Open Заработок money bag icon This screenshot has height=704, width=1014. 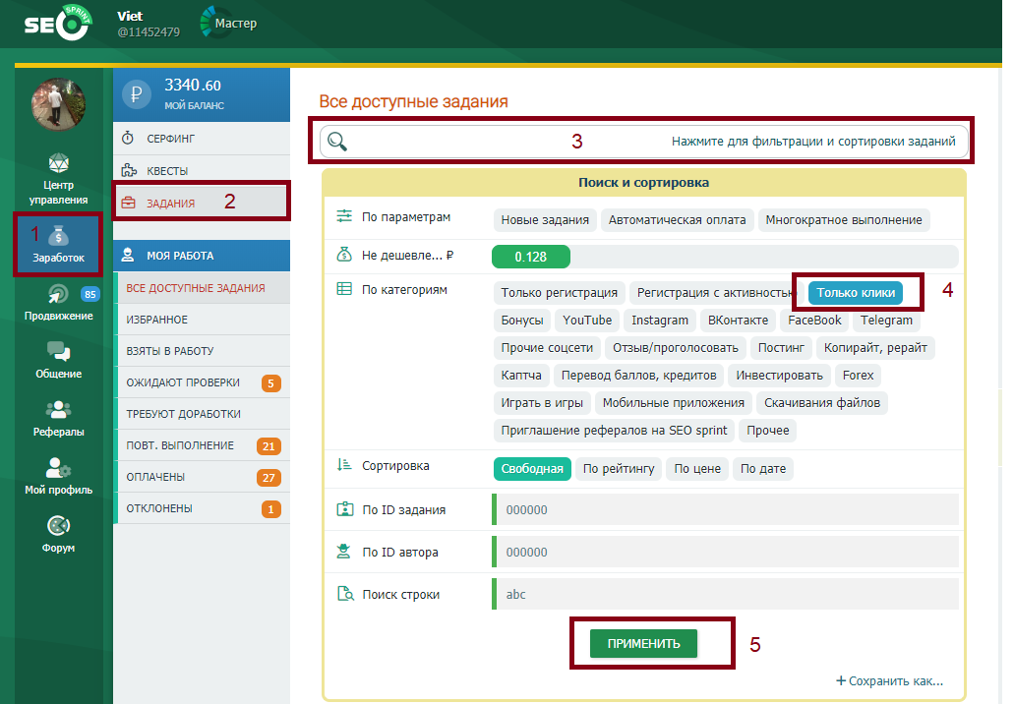[58, 236]
